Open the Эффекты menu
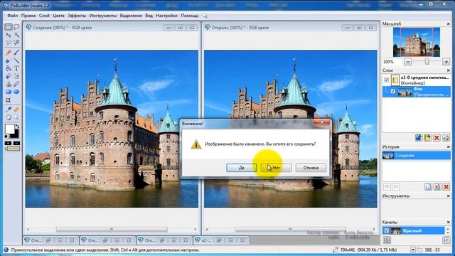This screenshot has height=256, width=455. point(77,16)
